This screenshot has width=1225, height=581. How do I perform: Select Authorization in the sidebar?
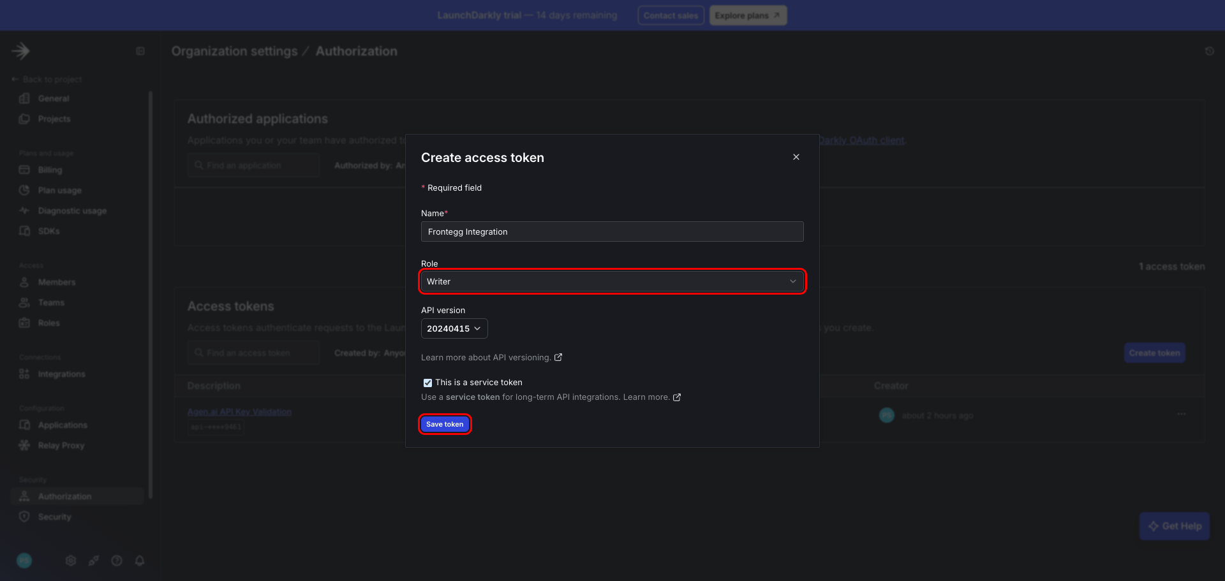(77, 496)
